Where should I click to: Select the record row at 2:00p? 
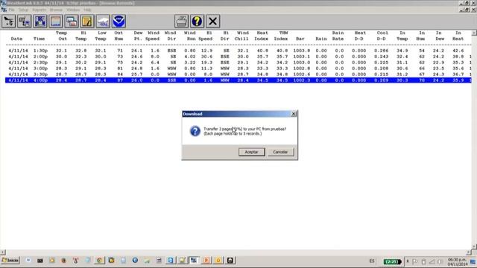click(x=238, y=57)
